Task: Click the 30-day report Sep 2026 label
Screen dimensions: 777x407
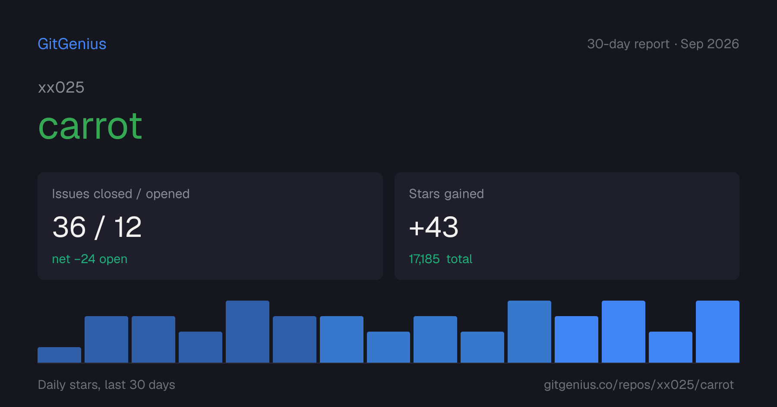Action: pyautogui.click(x=663, y=44)
